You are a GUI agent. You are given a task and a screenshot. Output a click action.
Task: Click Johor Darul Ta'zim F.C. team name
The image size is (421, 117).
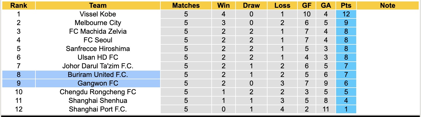coord(98,66)
